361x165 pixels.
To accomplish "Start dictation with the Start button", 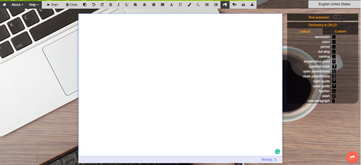I will pyautogui.click(x=53, y=4).
